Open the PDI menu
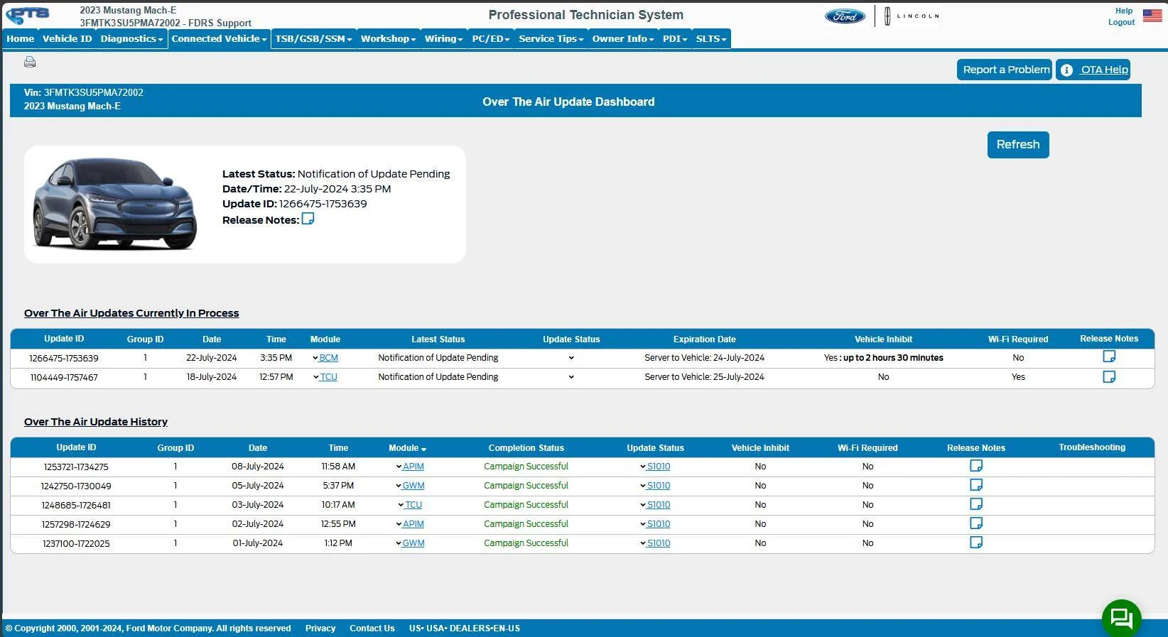 tap(675, 39)
